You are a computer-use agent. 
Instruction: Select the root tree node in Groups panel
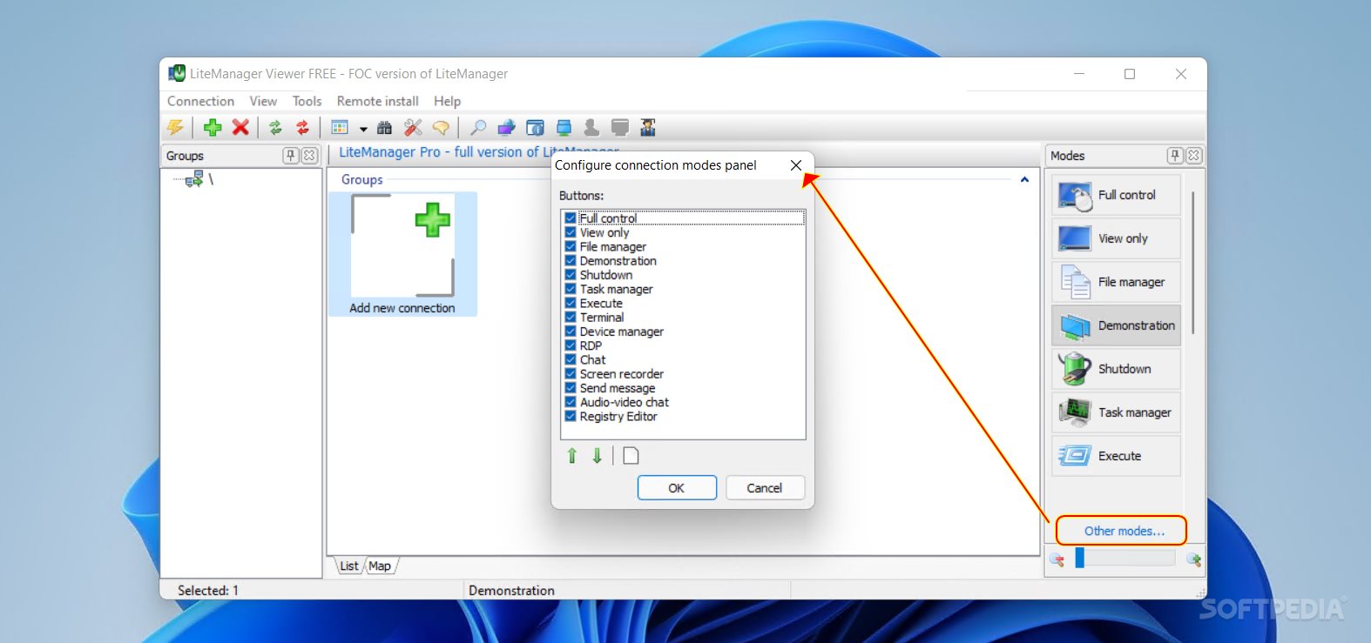pos(199,179)
